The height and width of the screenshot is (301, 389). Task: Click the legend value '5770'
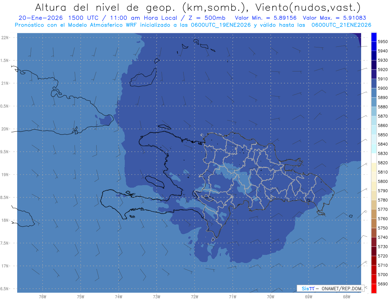click(383, 209)
